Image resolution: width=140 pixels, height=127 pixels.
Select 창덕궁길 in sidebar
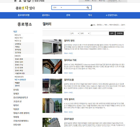tap(18, 50)
